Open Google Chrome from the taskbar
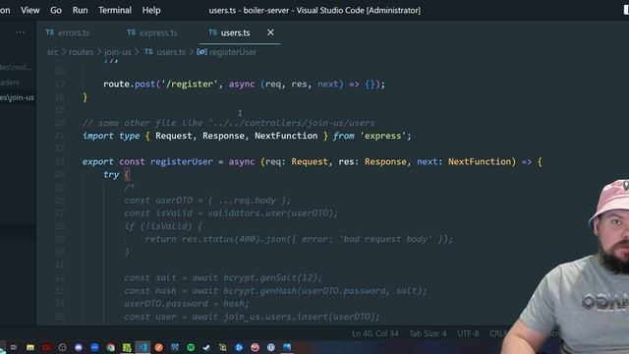The width and height of the screenshot is (629, 354). [110, 347]
